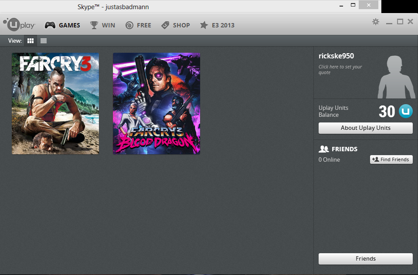Switch to list view

pos(44,41)
